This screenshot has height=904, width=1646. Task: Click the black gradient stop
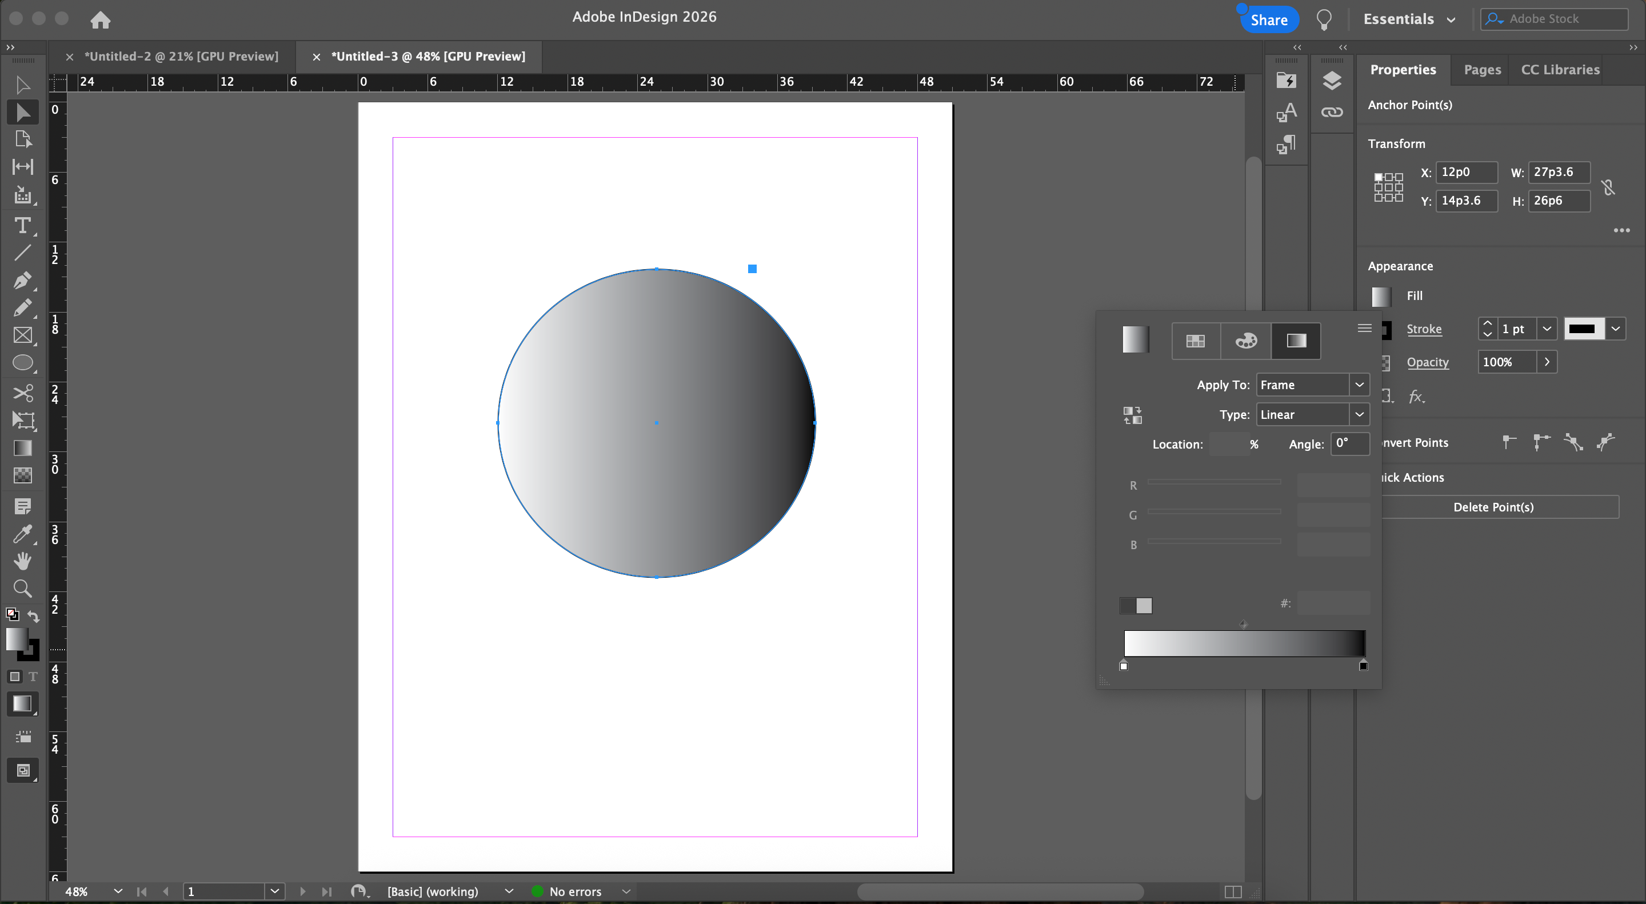(1363, 666)
